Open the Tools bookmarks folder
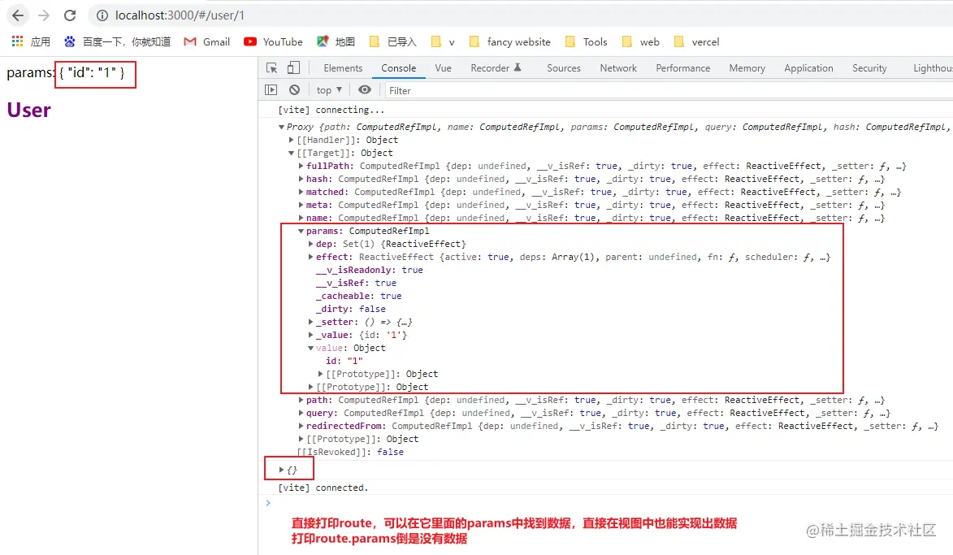This screenshot has height=555, width=953. pos(586,41)
